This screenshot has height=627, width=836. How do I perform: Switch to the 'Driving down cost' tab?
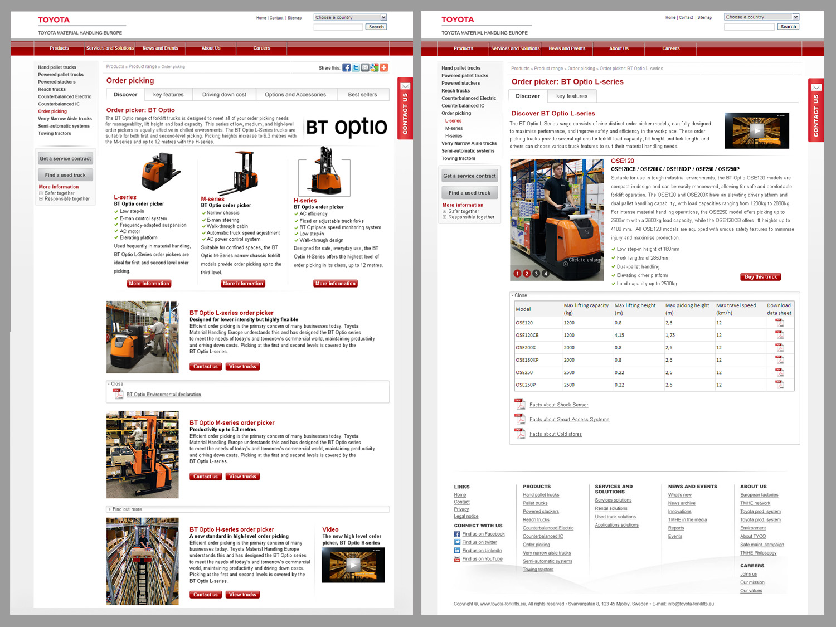pos(224,95)
